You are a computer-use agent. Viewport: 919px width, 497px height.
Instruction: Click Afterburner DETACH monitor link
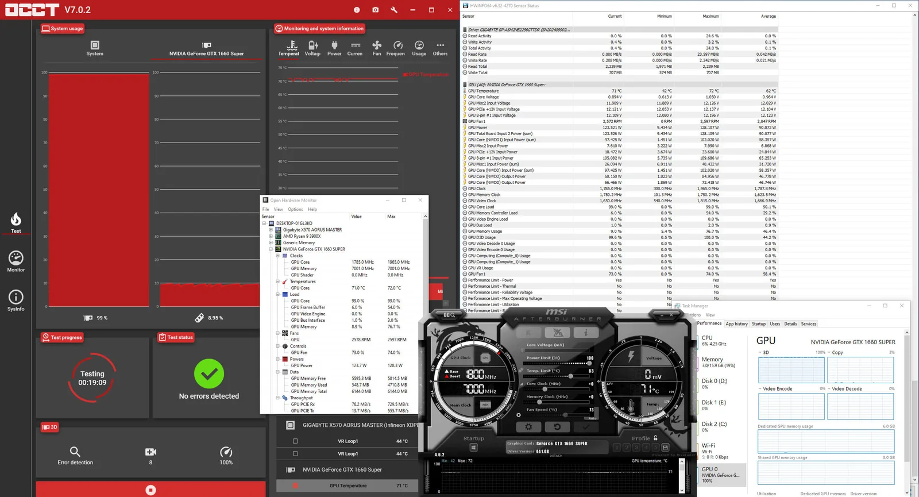(x=556, y=456)
